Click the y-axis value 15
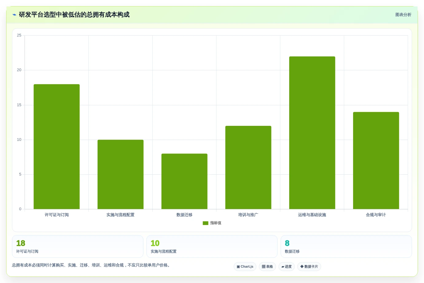The width and height of the screenshot is (424, 283). pyautogui.click(x=19, y=105)
